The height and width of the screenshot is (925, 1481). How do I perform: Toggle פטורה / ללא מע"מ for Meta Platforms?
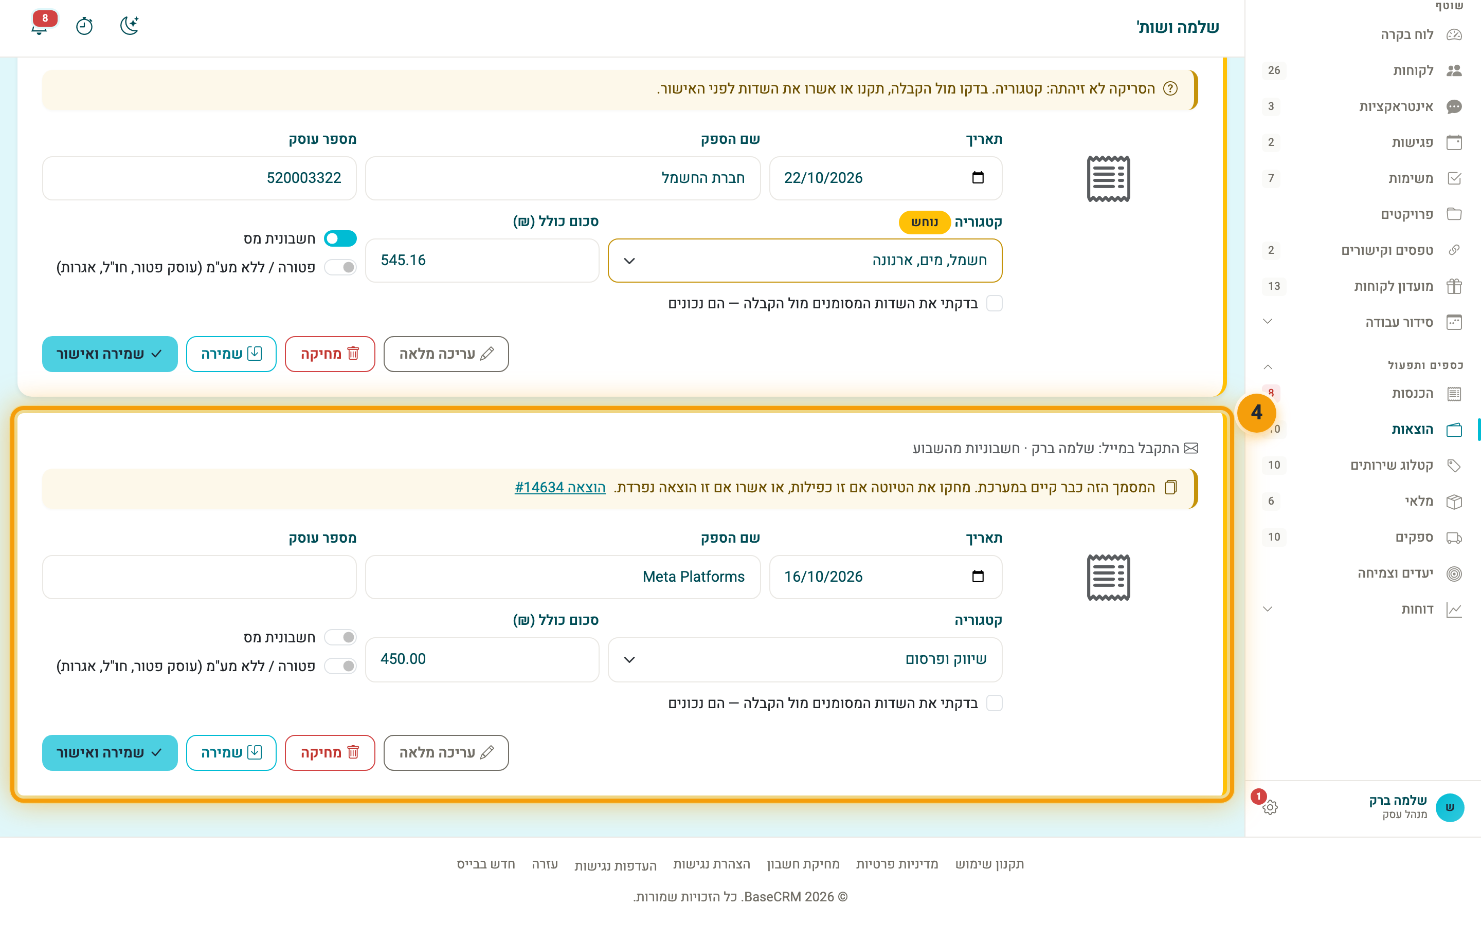[340, 666]
